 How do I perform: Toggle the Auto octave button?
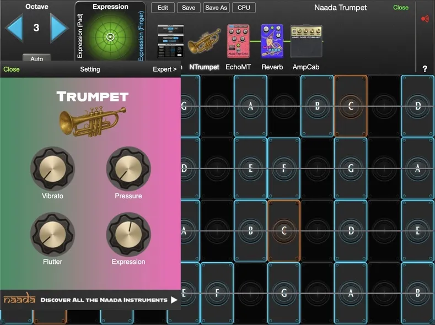(x=36, y=58)
